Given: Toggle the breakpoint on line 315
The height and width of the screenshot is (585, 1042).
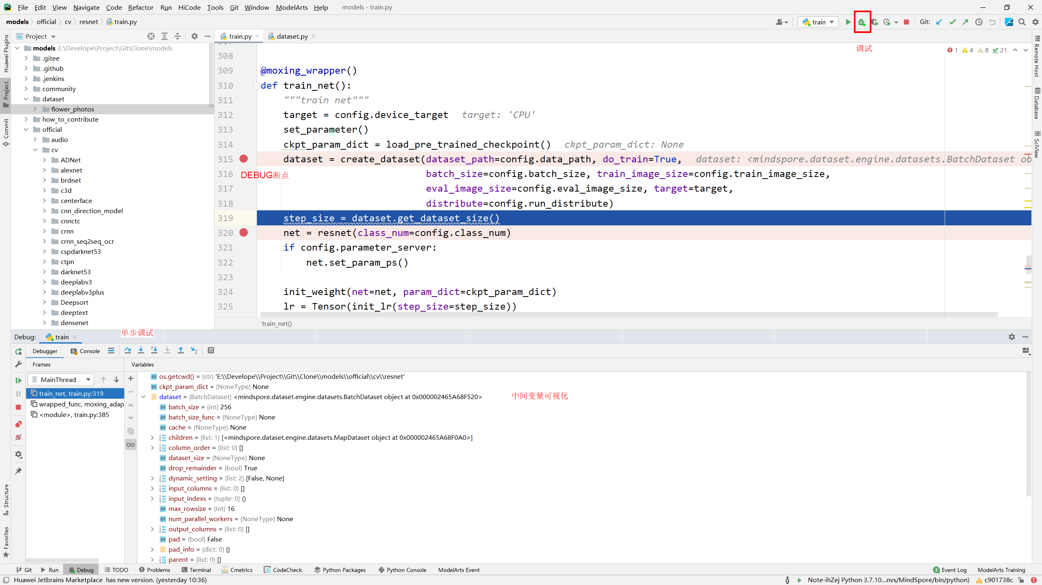Looking at the screenshot, I should tap(243, 159).
